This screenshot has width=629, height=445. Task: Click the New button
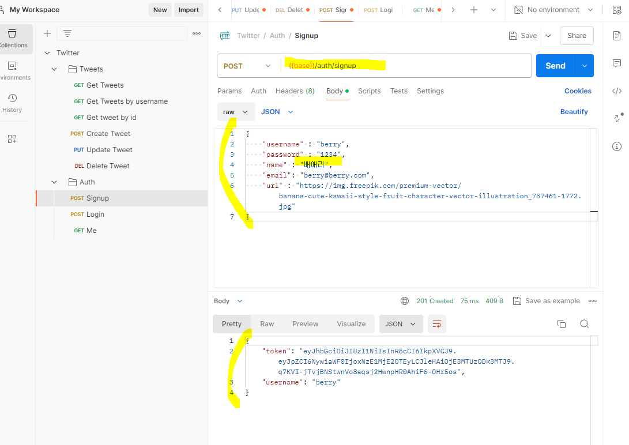point(160,10)
